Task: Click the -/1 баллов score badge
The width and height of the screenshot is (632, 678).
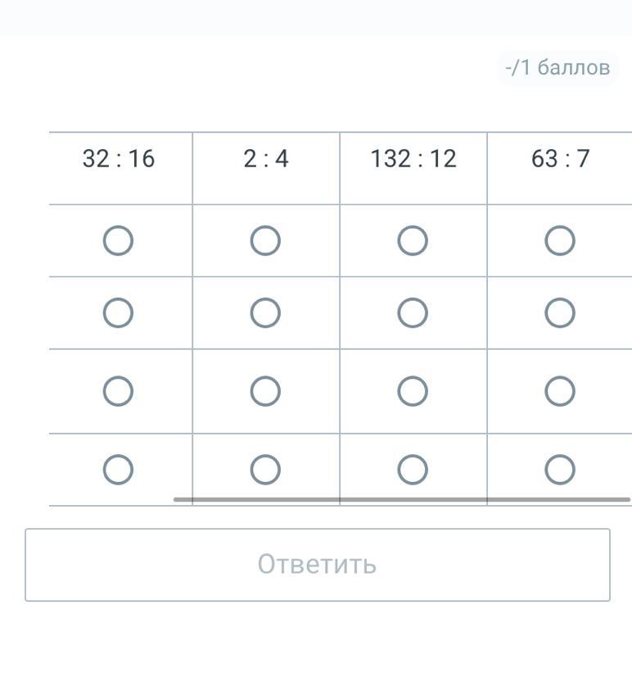Action: click(x=558, y=67)
